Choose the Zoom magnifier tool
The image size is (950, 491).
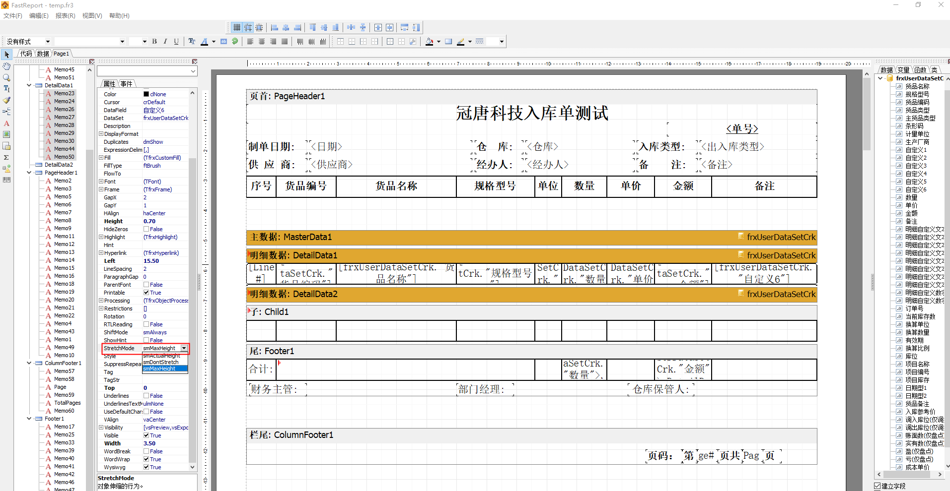point(6,77)
